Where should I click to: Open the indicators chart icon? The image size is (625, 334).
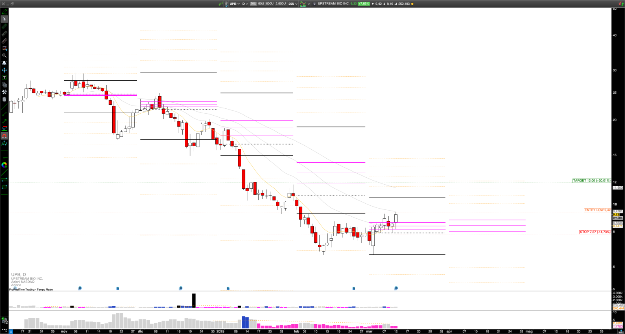point(303,4)
